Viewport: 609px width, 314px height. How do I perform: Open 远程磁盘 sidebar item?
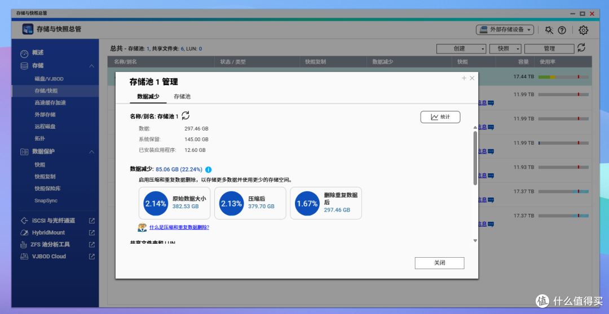pos(45,127)
